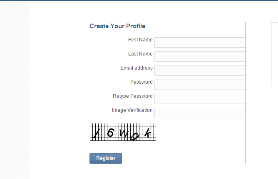
Task: Click the Image Verification label
Action: point(132,110)
